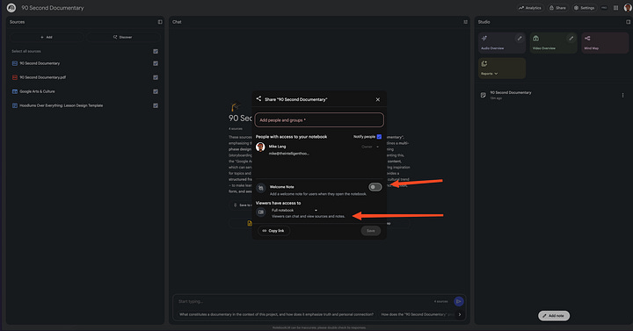This screenshot has height=331, width=633.
Task: Click the Hoodlums Over Everything source icon
Action: coord(15,105)
